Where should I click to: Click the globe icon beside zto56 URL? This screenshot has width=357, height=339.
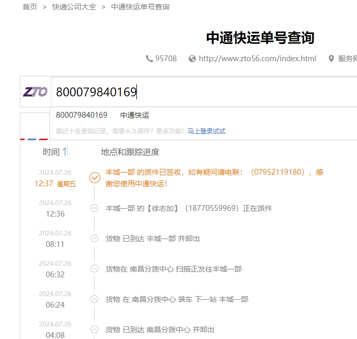[192, 59]
